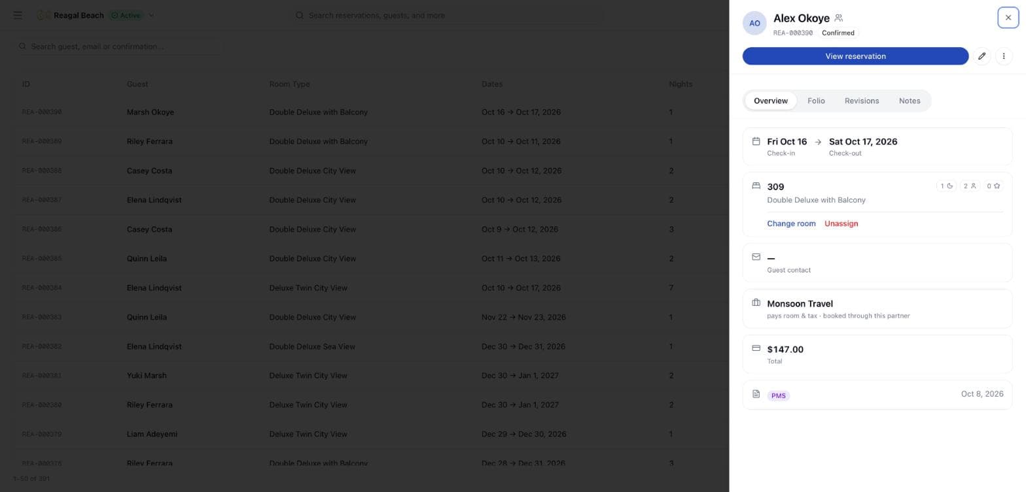
Task: Click the red Unassign link
Action: click(x=841, y=223)
